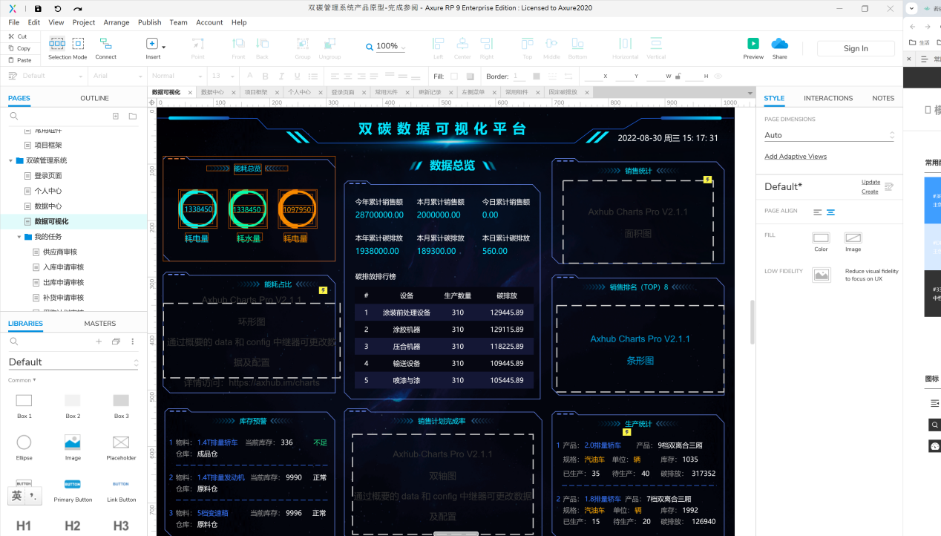Open the zoom 100% dropdown
941x536 pixels.
[387, 47]
